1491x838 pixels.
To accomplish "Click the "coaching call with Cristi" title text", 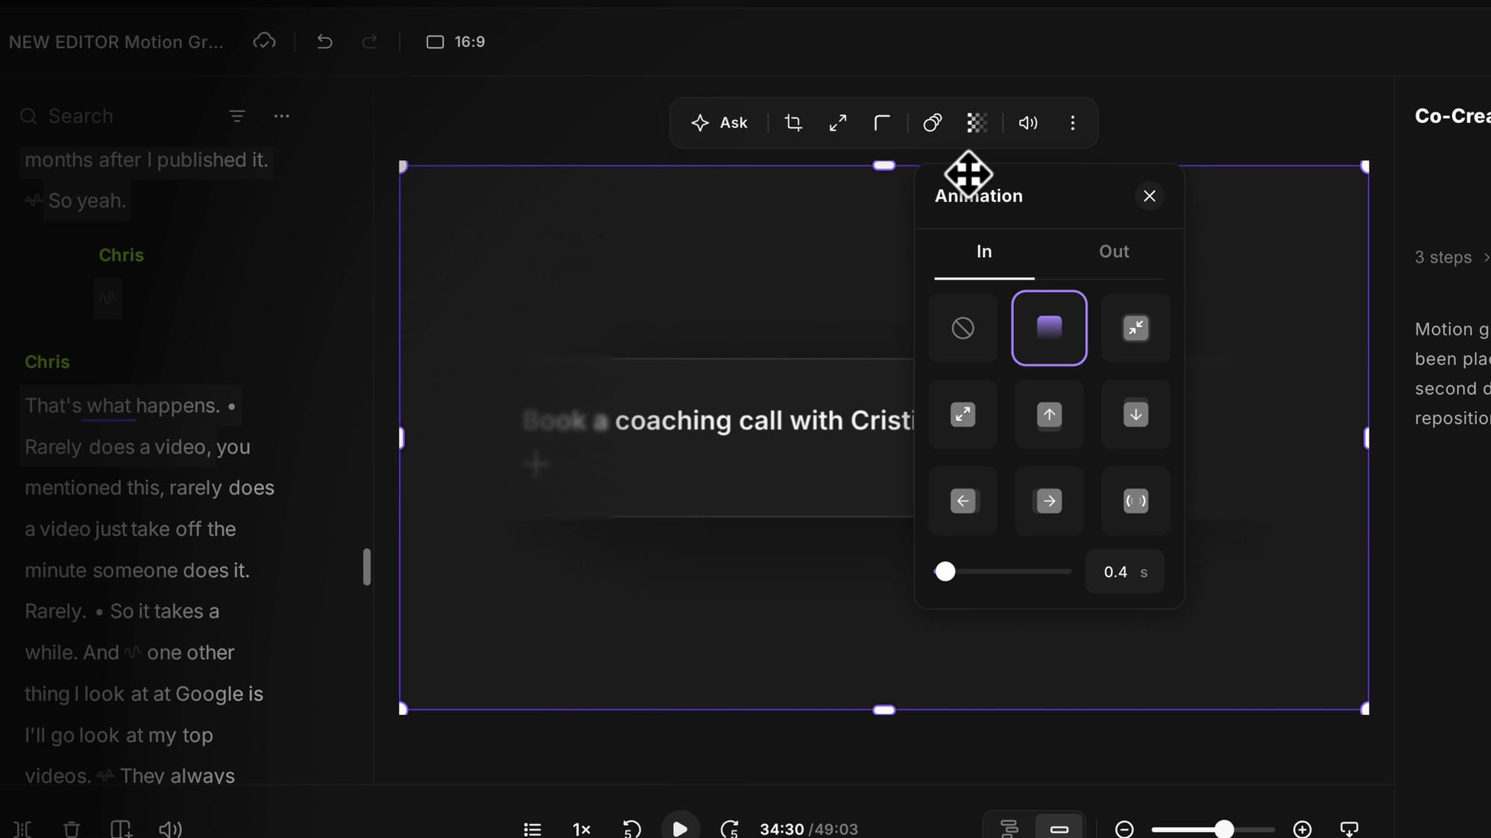I will (x=764, y=421).
